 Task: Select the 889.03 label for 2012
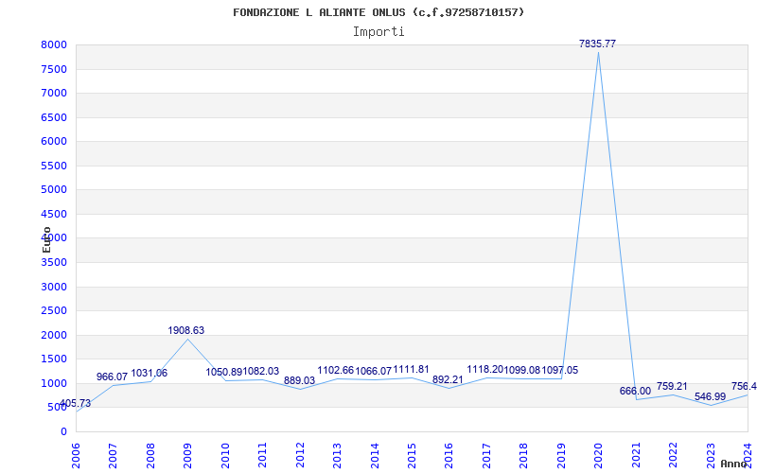click(x=299, y=380)
